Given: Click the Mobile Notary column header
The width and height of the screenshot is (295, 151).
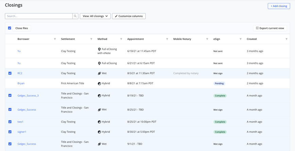Looking at the screenshot, I should (x=182, y=39).
